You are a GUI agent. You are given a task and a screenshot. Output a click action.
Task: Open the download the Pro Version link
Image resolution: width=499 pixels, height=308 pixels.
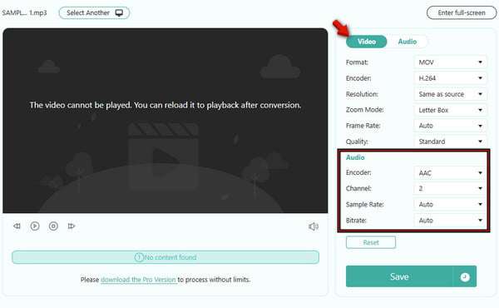(139, 280)
